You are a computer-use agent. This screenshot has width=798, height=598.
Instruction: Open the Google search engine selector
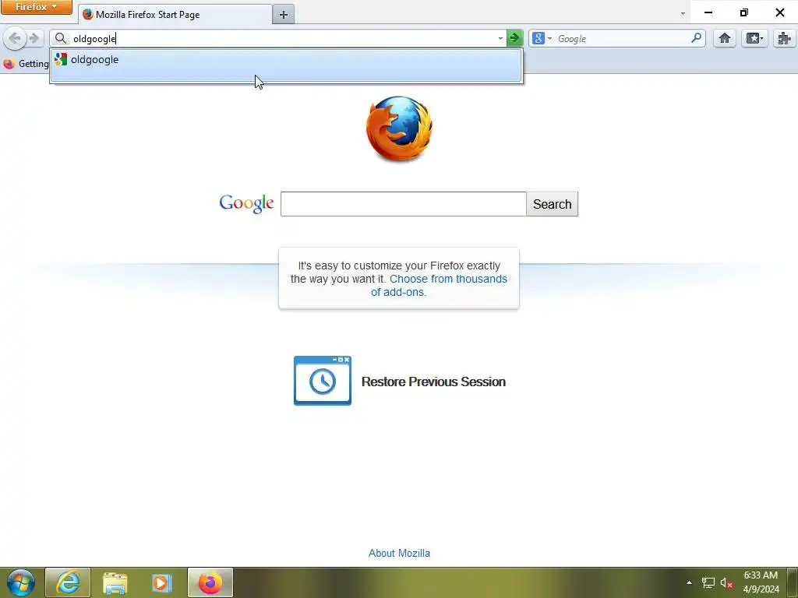[542, 38]
